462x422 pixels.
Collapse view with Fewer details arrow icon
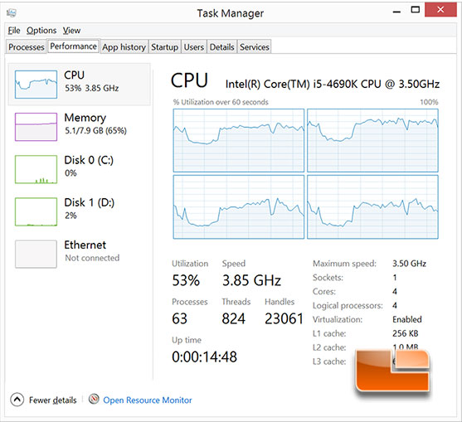17,400
